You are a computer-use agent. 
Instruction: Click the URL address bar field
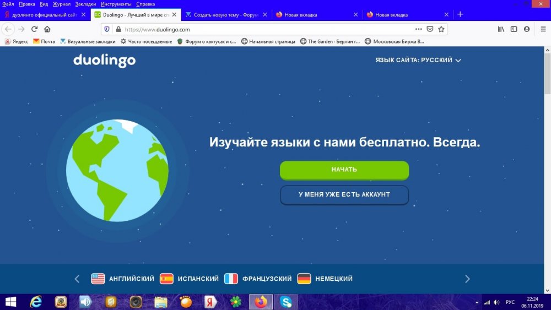(x=264, y=29)
